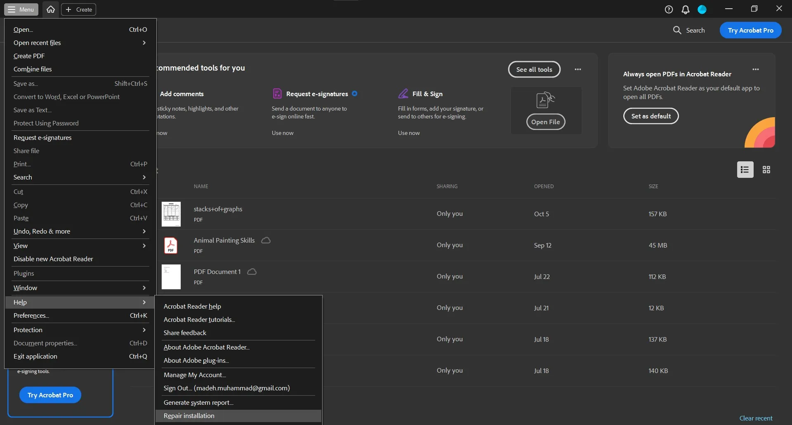Choose Preferences from the menu
The height and width of the screenshot is (425, 792).
tap(31, 316)
